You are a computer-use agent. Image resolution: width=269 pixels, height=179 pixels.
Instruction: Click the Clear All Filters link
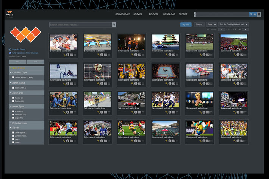[19, 49]
